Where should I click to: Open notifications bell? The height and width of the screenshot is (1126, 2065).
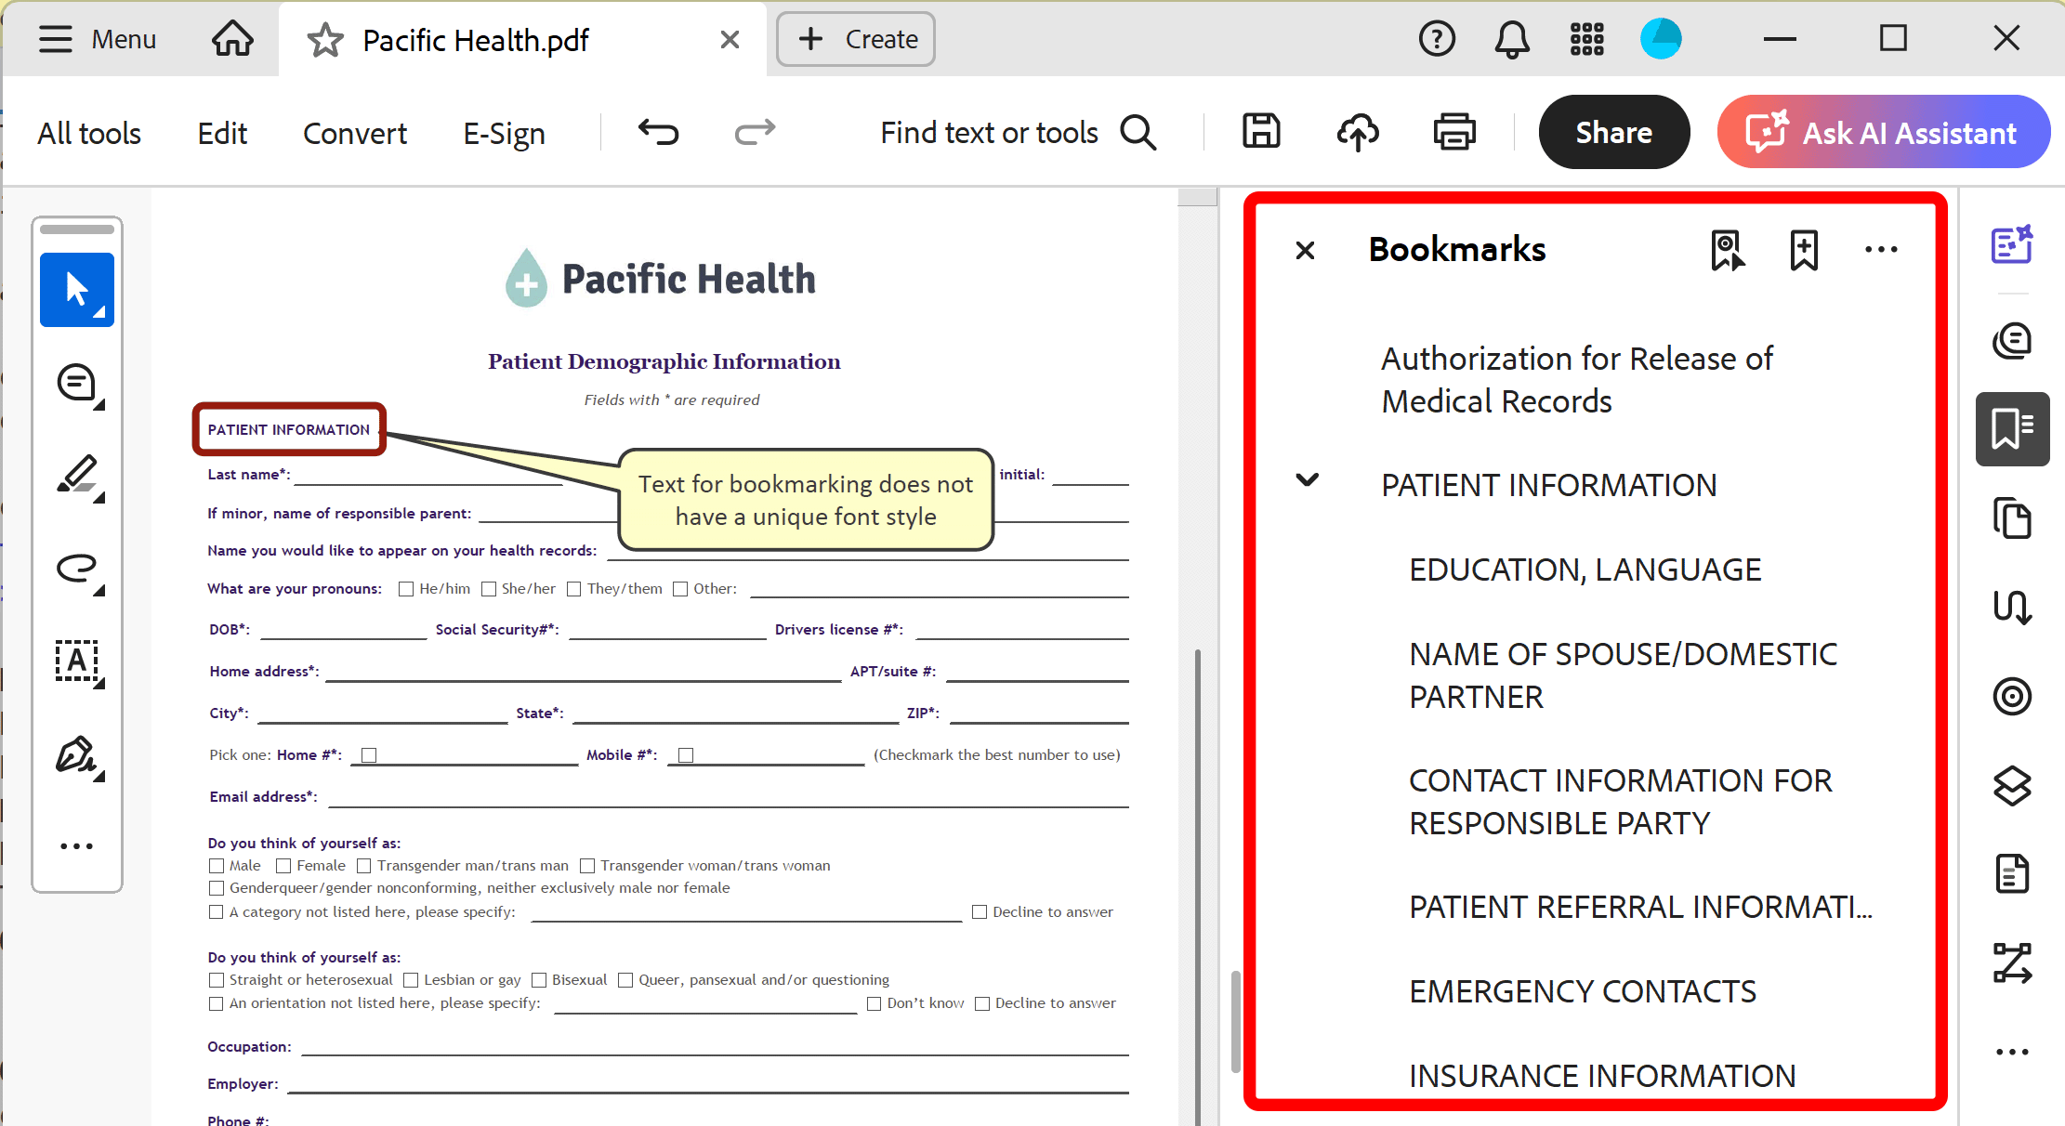click(x=1512, y=39)
